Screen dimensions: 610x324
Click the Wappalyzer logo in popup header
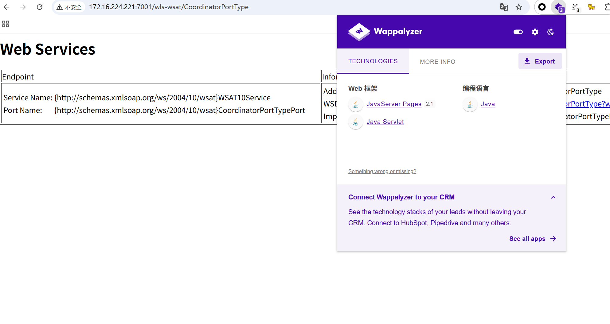(x=385, y=32)
